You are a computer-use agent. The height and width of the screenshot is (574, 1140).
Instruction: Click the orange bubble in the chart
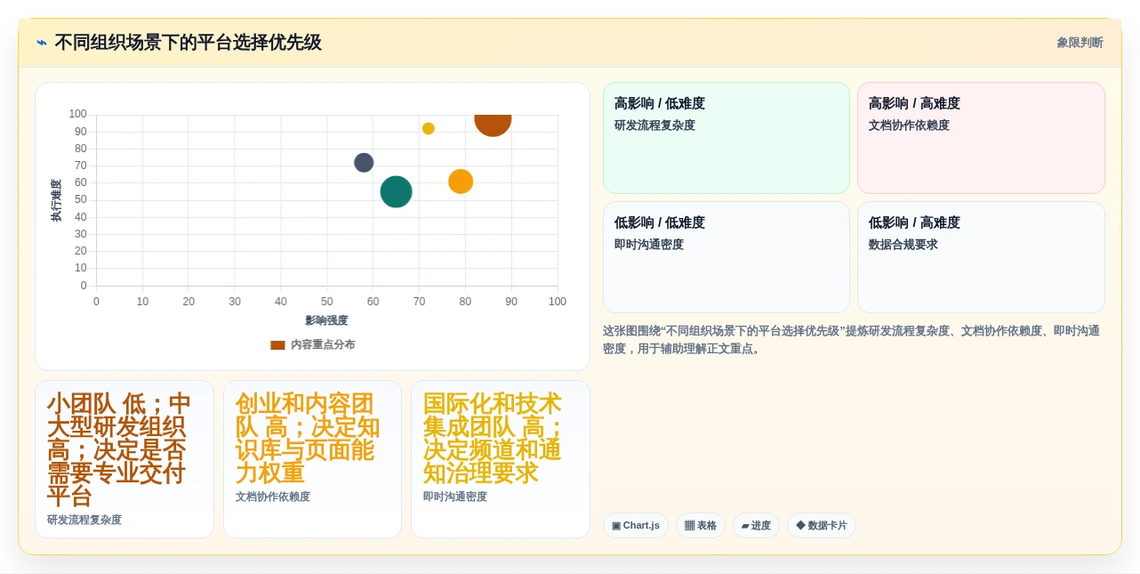click(461, 182)
